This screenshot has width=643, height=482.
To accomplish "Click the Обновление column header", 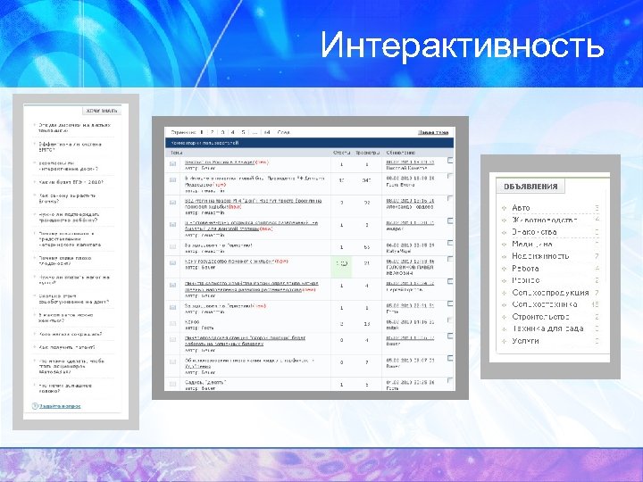I will tap(401, 153).
